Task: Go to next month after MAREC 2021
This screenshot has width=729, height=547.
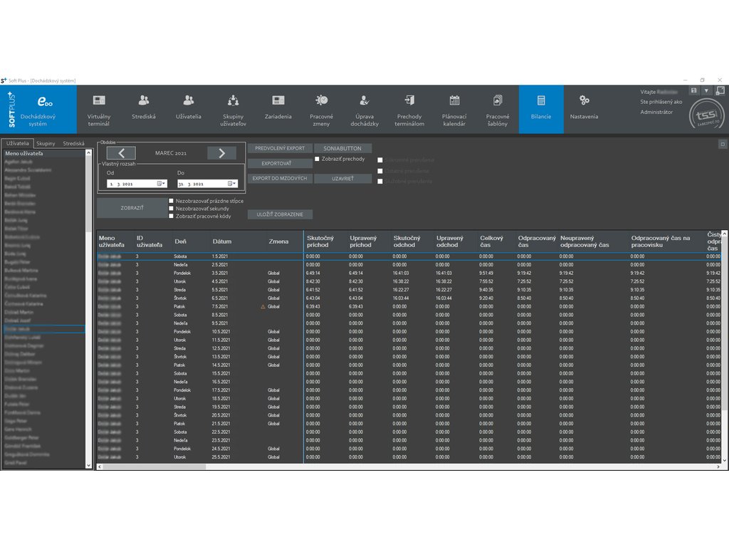Action: coord(221,153)
